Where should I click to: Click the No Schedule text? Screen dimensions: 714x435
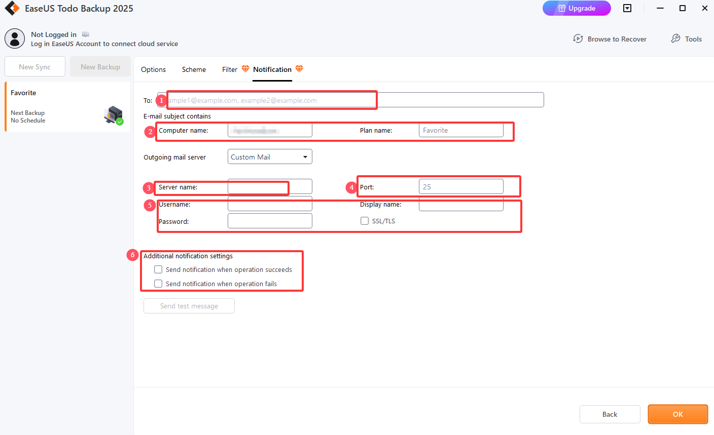tap(28, 121)
